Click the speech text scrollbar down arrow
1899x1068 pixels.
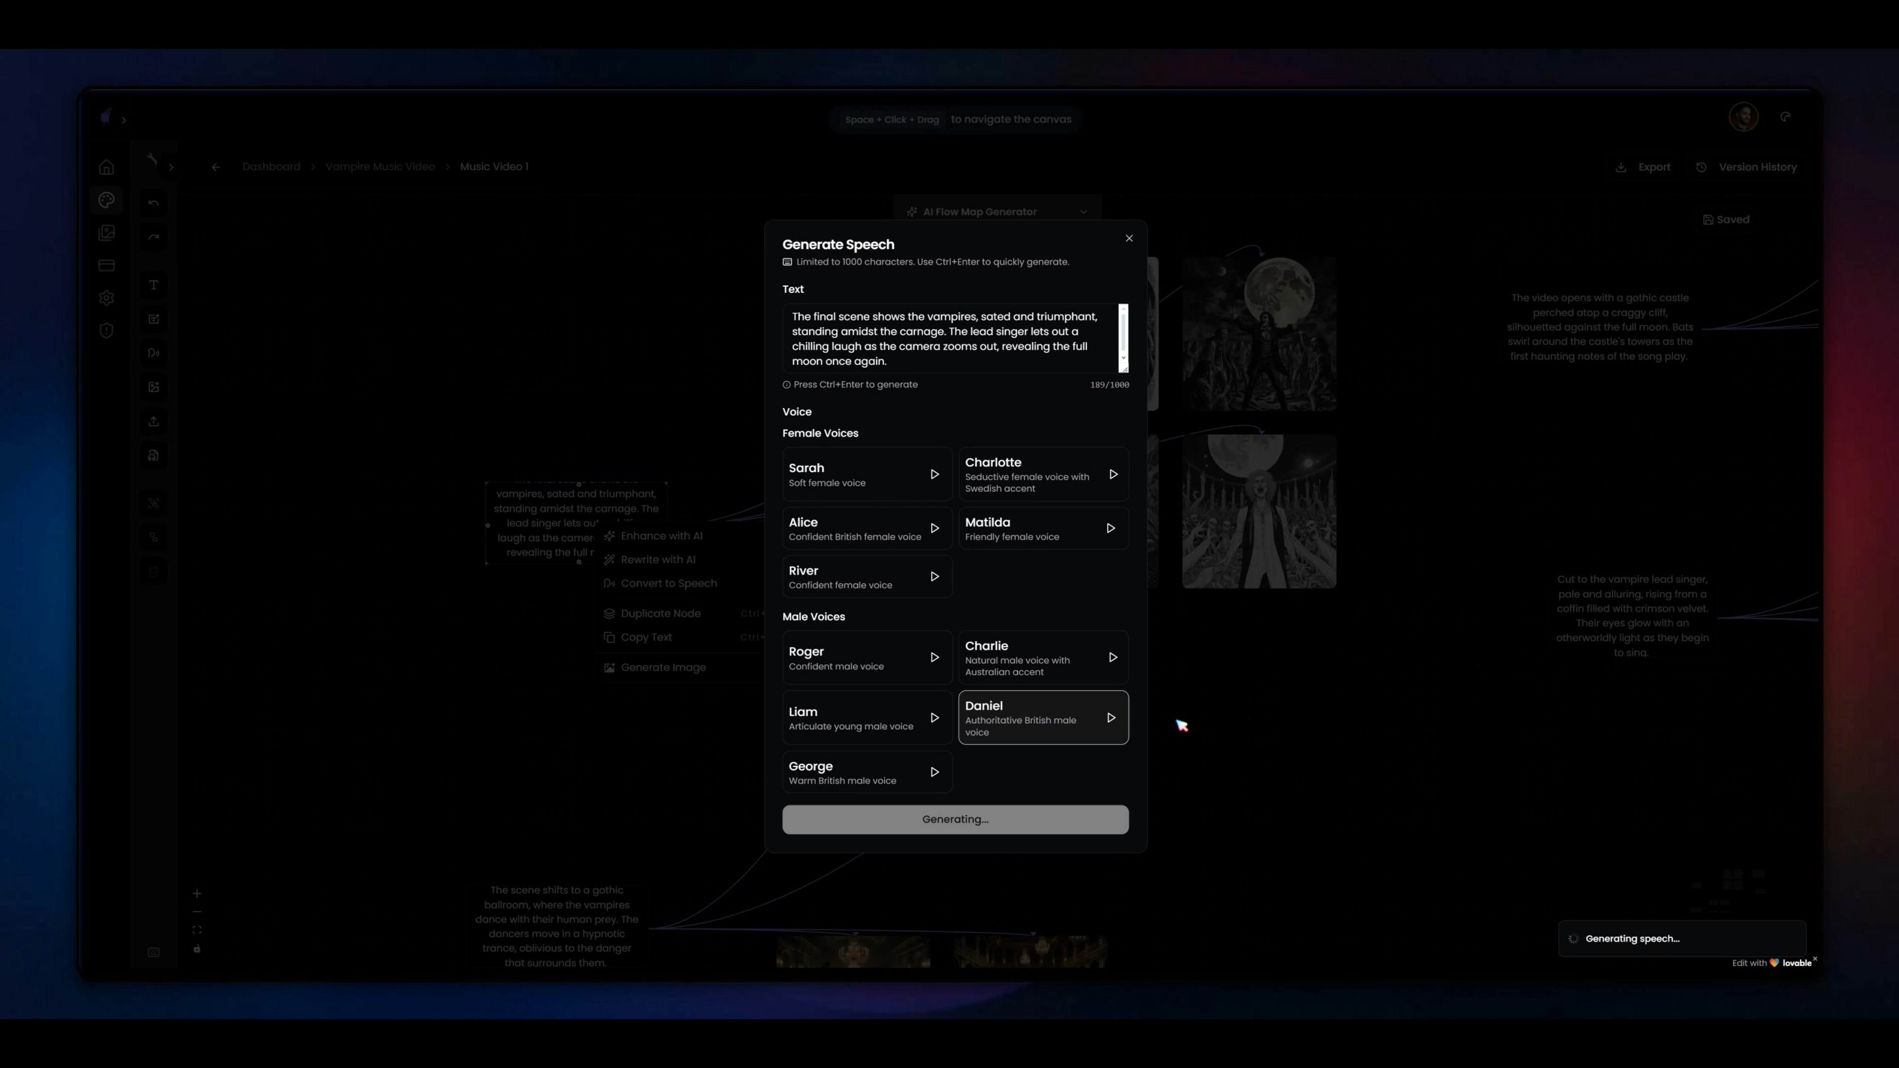pyautogui.click(x=1123, y=358)
